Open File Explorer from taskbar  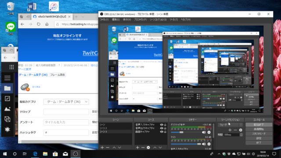(x=45, y=154)
